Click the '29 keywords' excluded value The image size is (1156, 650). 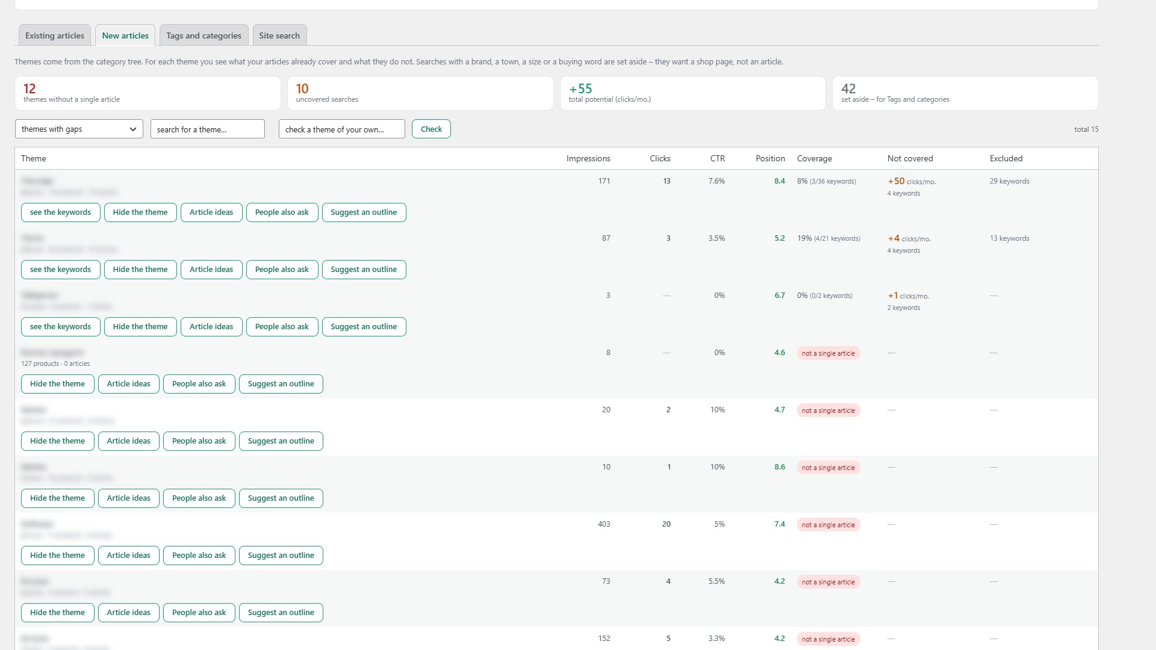(1009, 181)
